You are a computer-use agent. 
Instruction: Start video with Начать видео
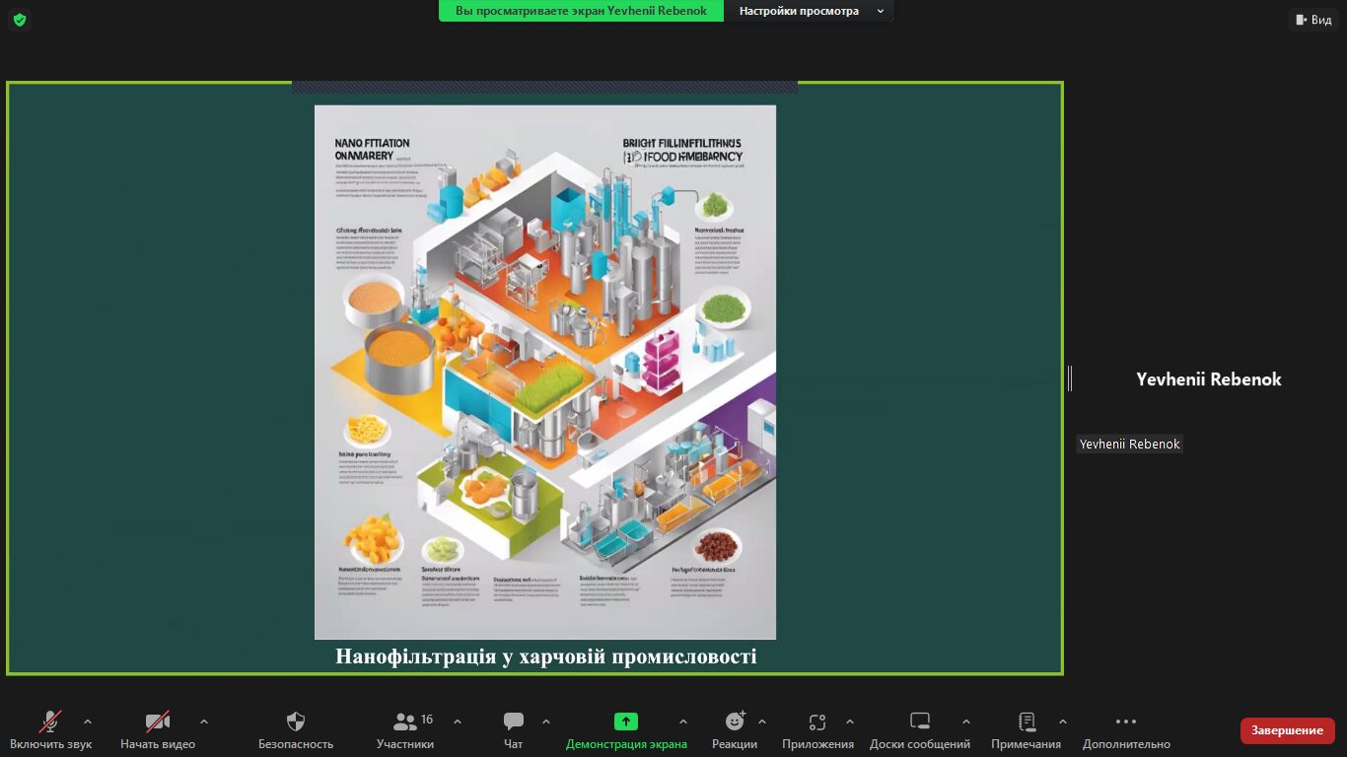[x=158, y=730]
